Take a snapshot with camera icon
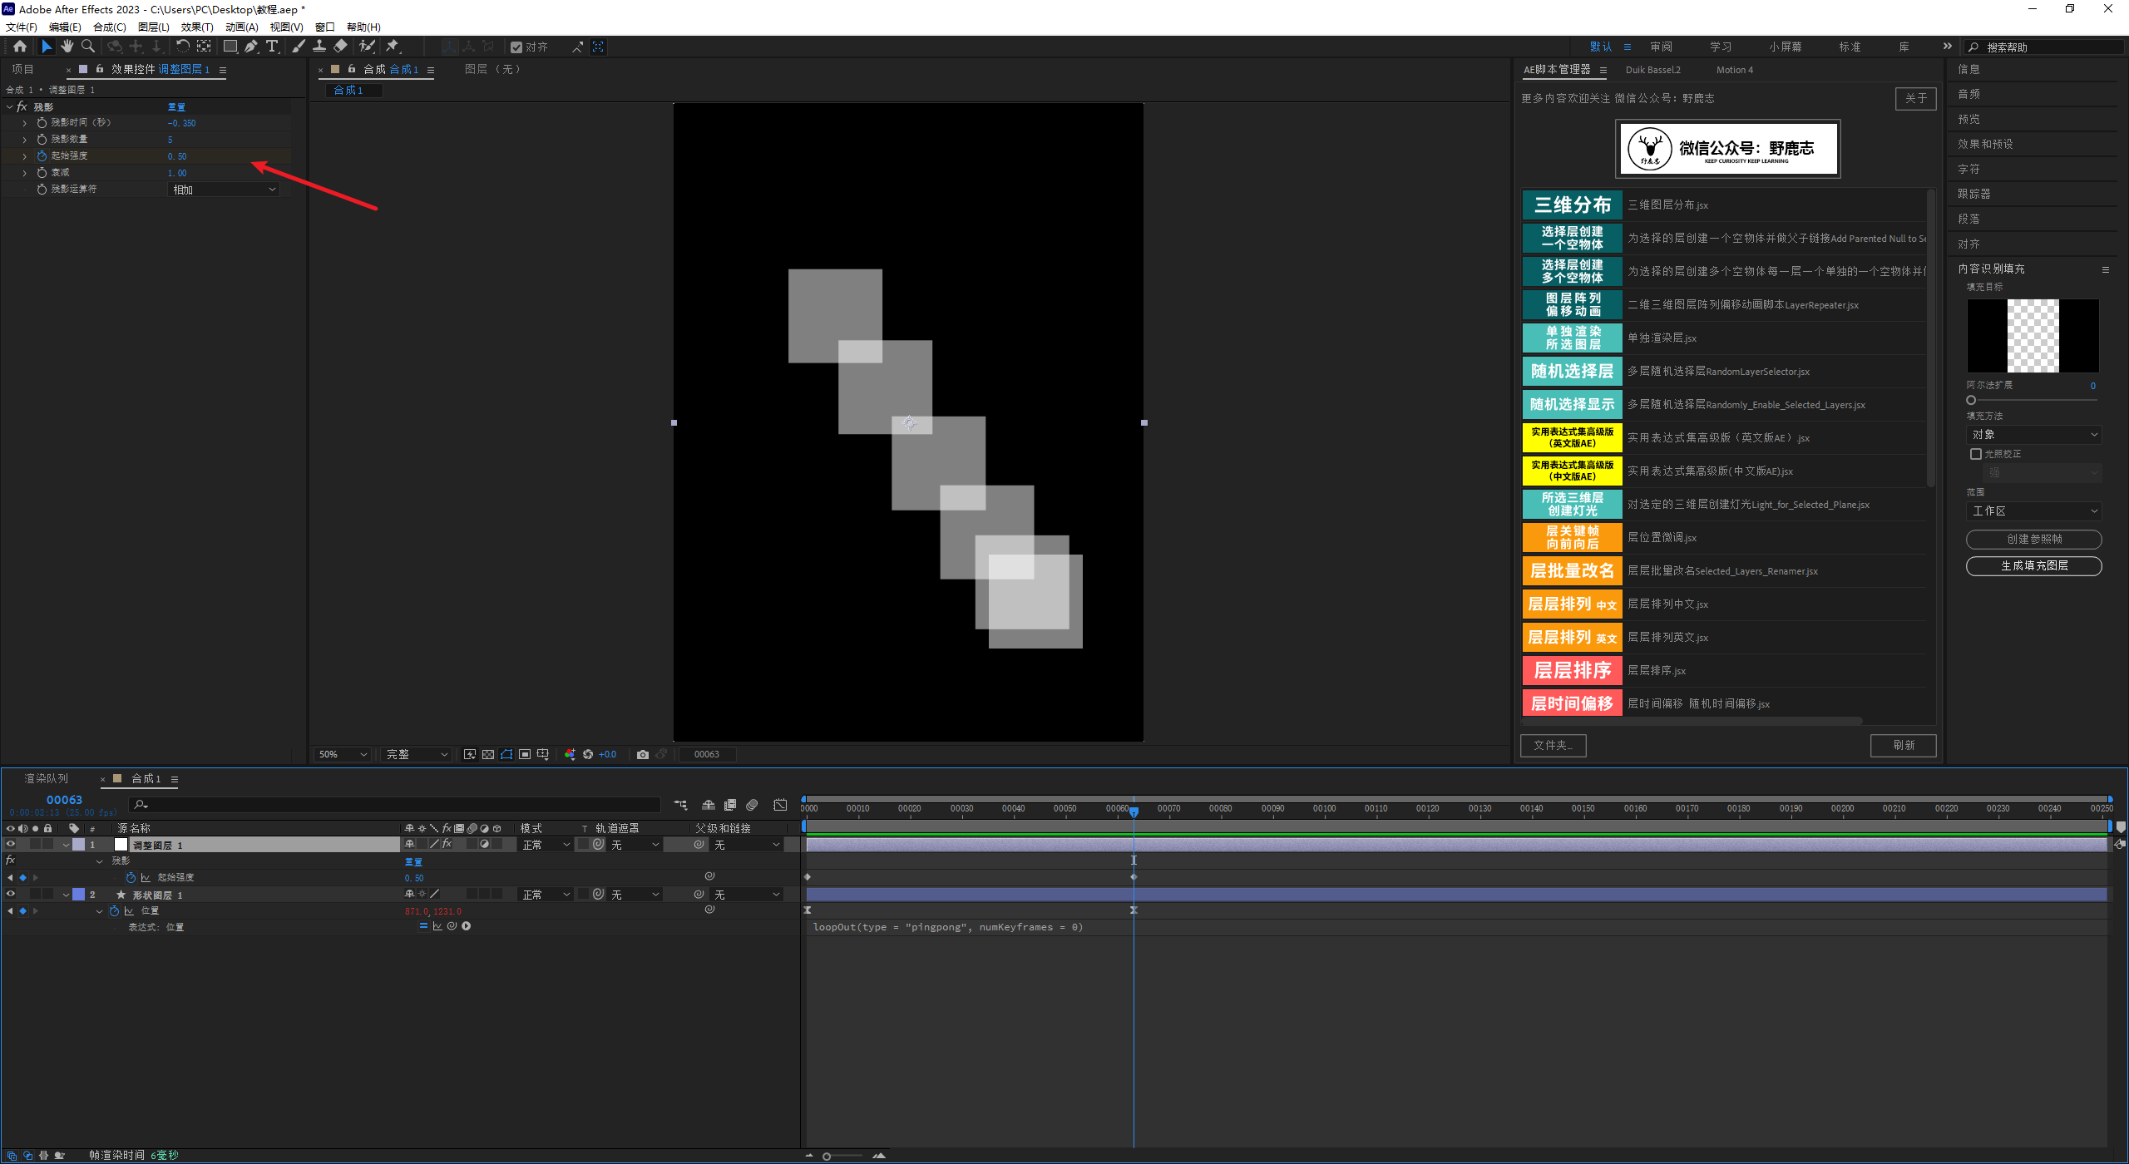Screen dimensions: 2129x1164 pyautogui.click(x=642, y=754)
